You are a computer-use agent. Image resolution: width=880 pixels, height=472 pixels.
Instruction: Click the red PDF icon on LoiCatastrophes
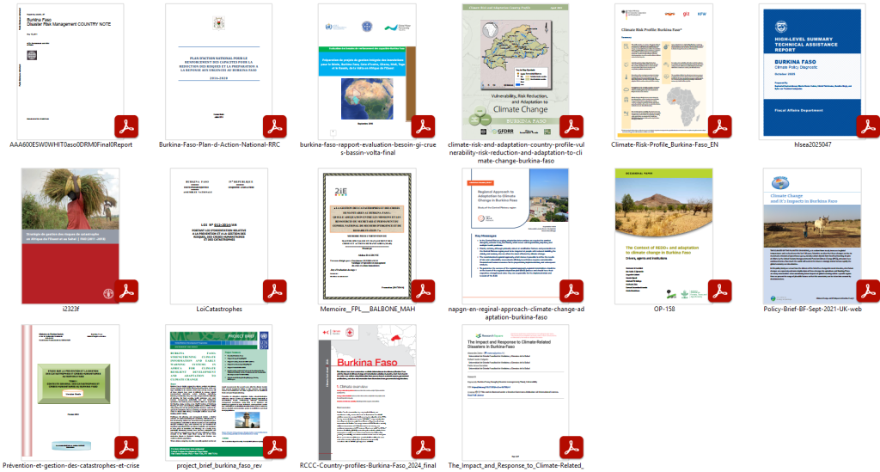tap(274, 291)
